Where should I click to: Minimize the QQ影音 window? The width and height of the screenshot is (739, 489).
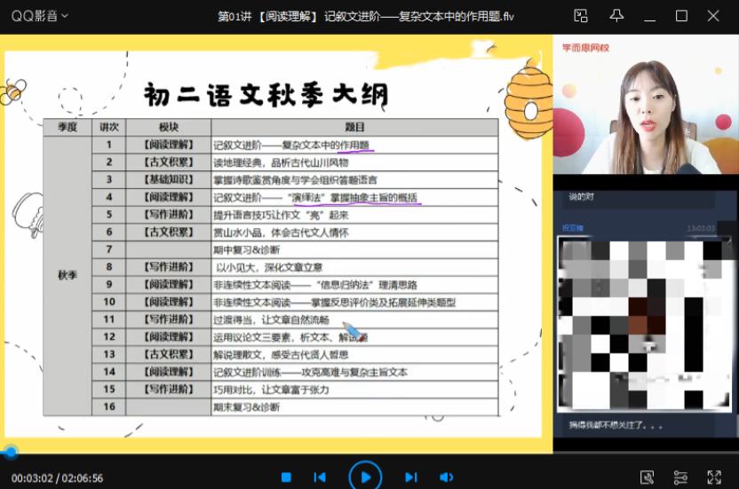pyautogui.click(x=650, y=15)
